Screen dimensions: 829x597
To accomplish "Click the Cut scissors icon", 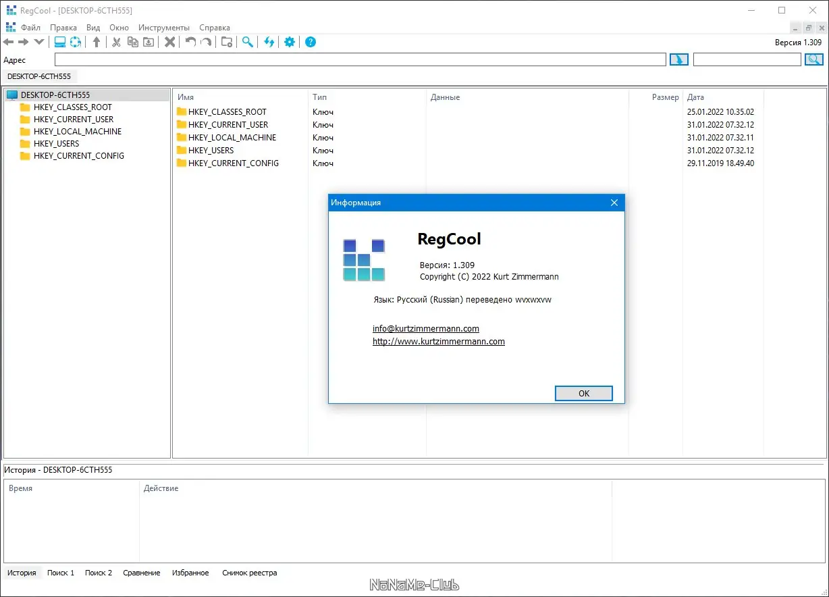I will click(x=116, y=42).
